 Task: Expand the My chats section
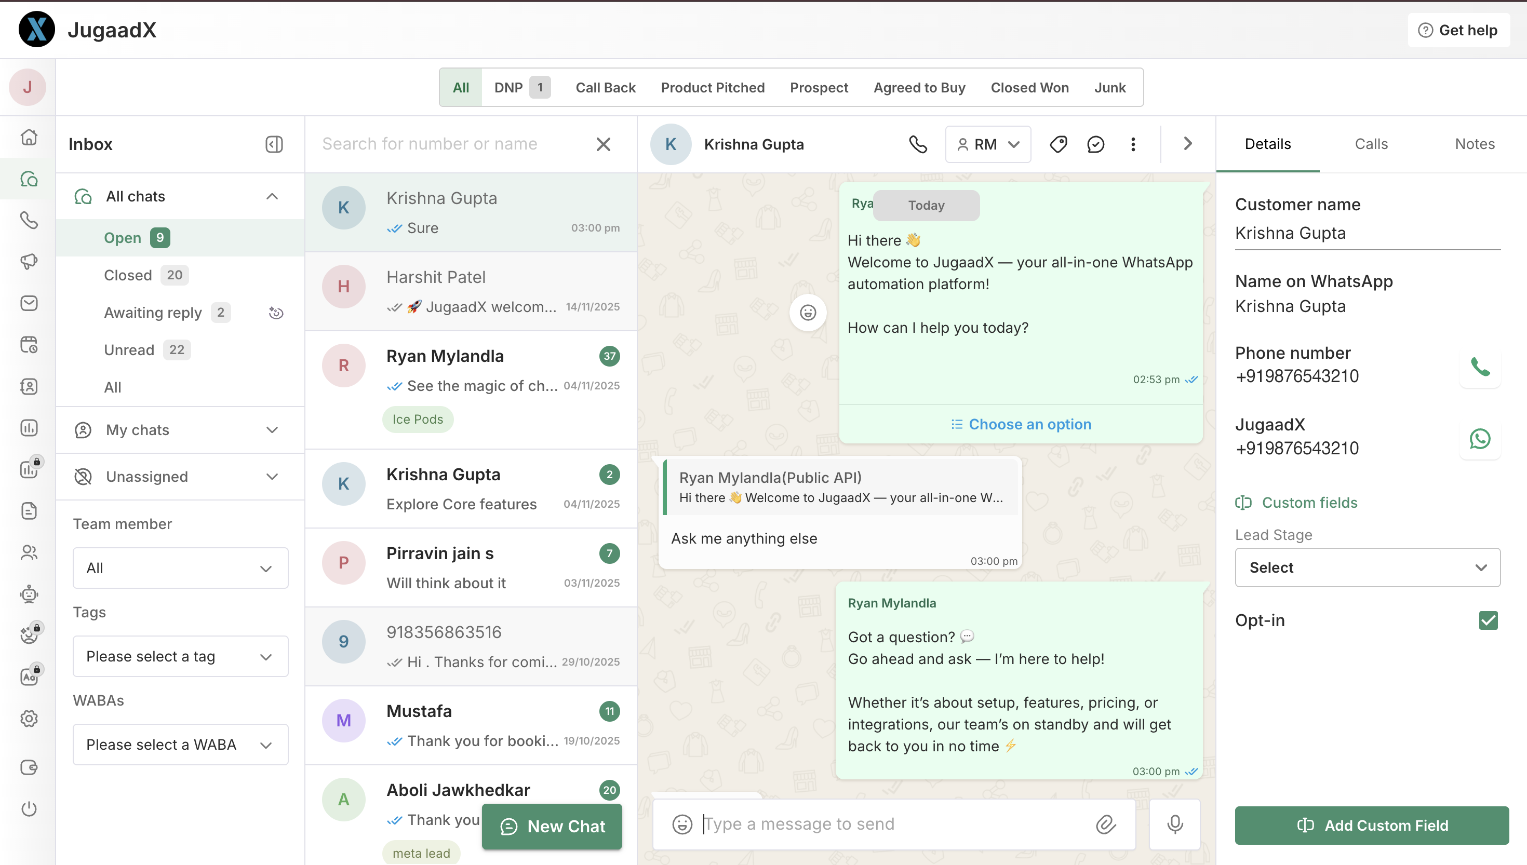coord(272,430)
